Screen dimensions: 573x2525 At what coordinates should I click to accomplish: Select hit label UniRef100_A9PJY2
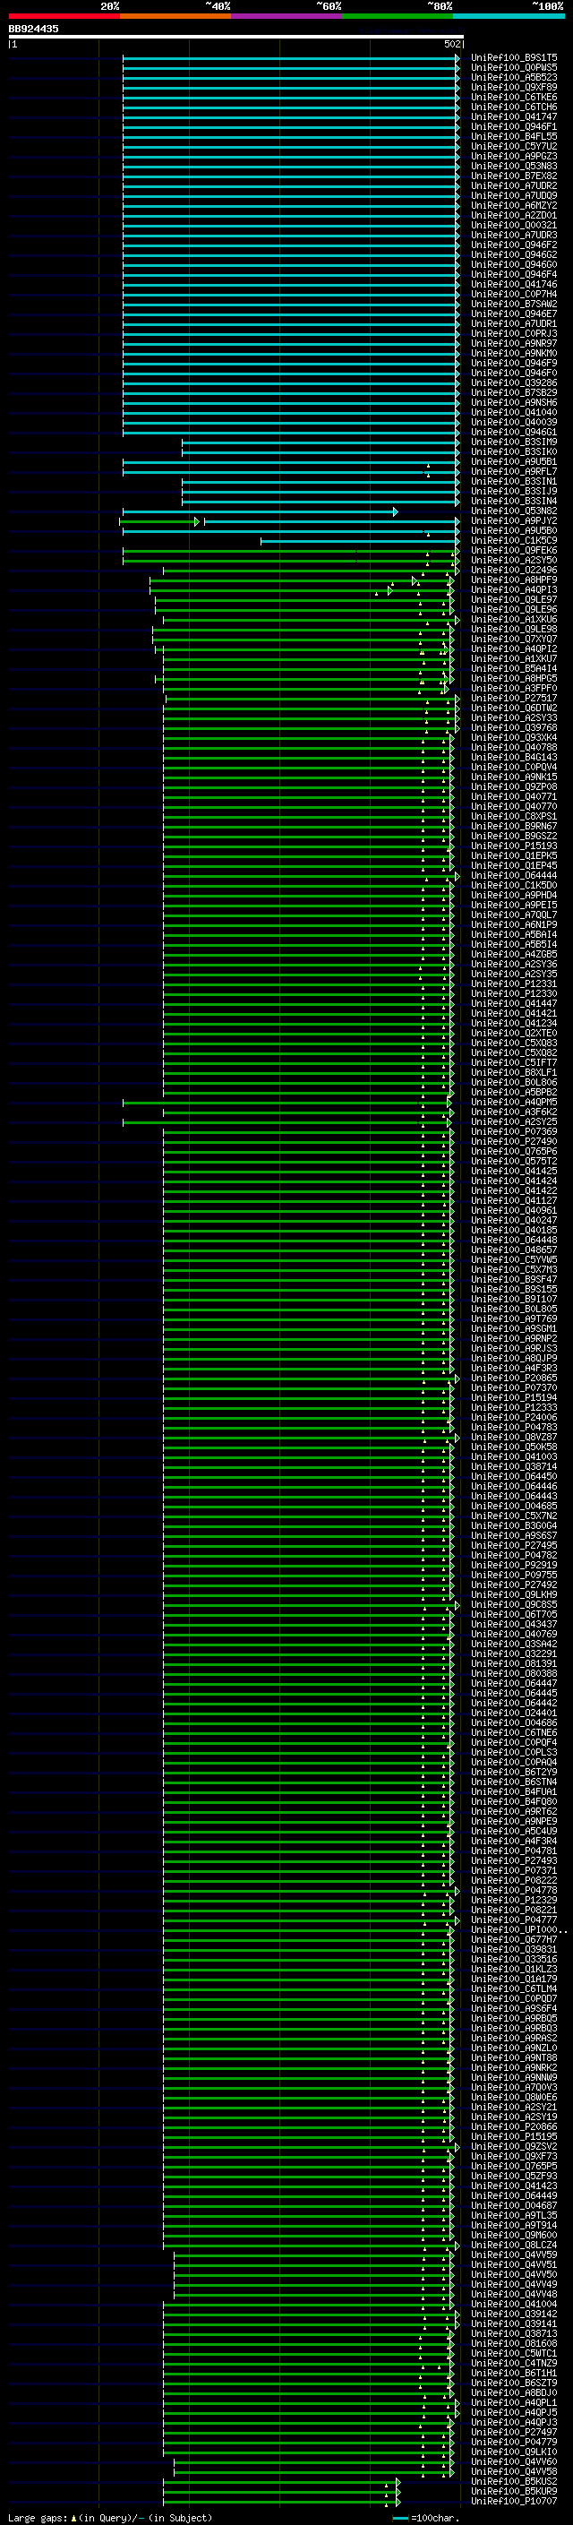[x=514, y=521]
